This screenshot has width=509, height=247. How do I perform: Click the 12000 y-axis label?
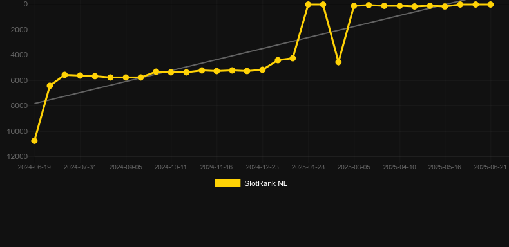click(17, 156)
